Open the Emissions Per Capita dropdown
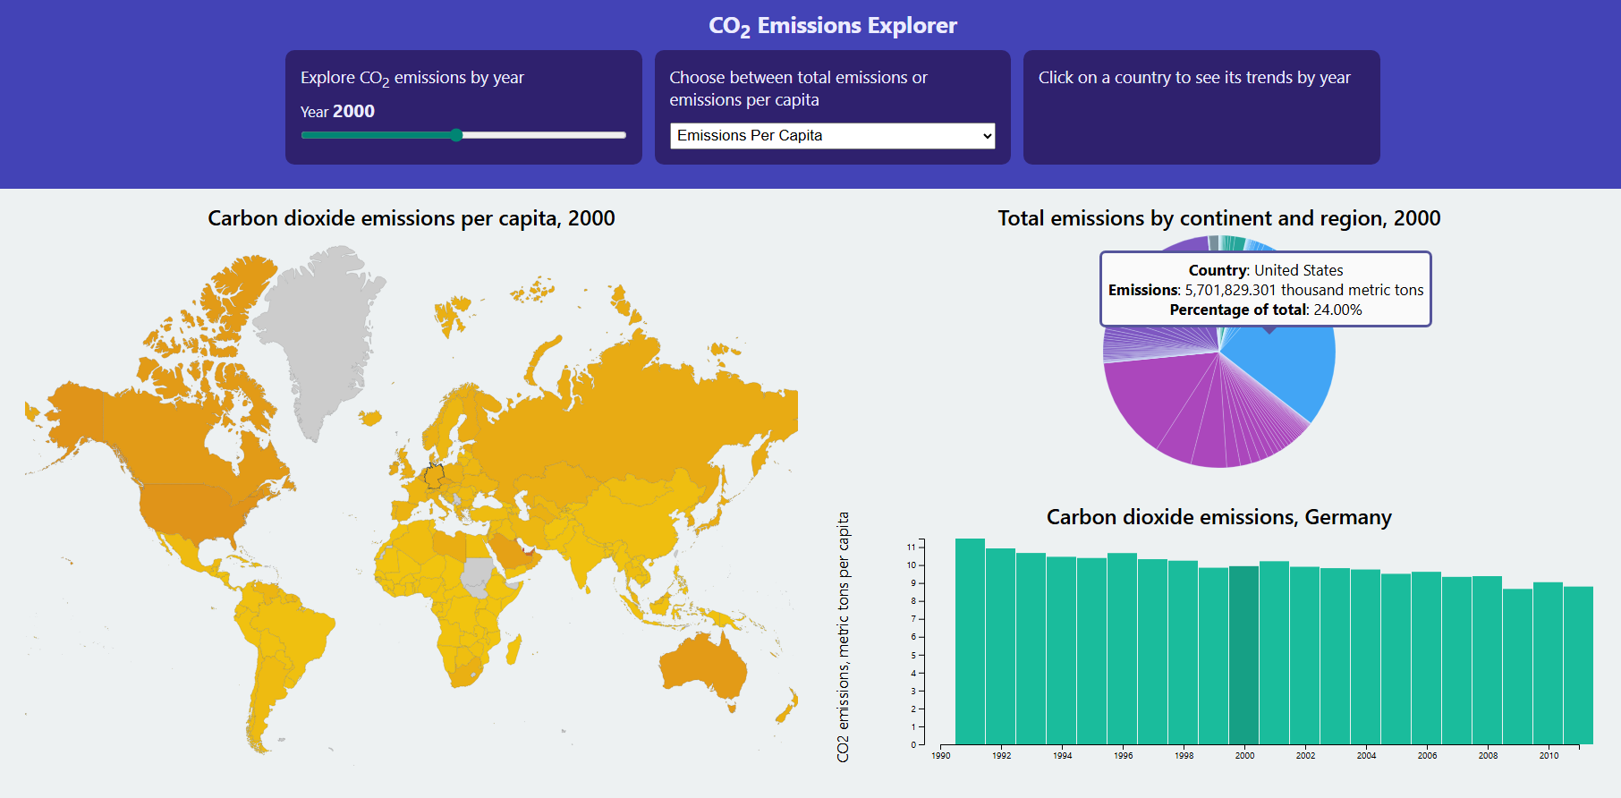Image resolution: width=1621 pixels, height=798 pixels. [832, 136]
